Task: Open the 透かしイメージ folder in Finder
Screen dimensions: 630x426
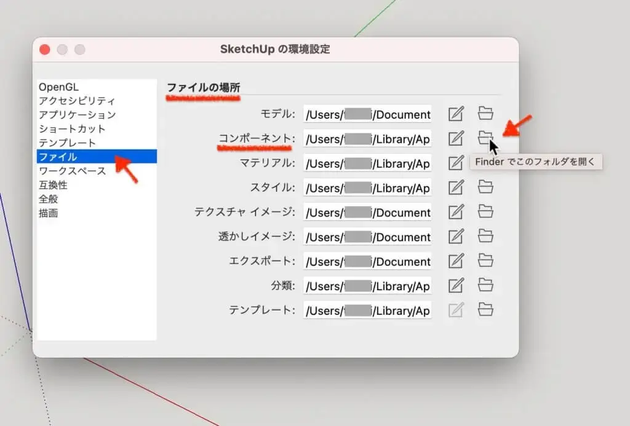Action: coord(485,235)
